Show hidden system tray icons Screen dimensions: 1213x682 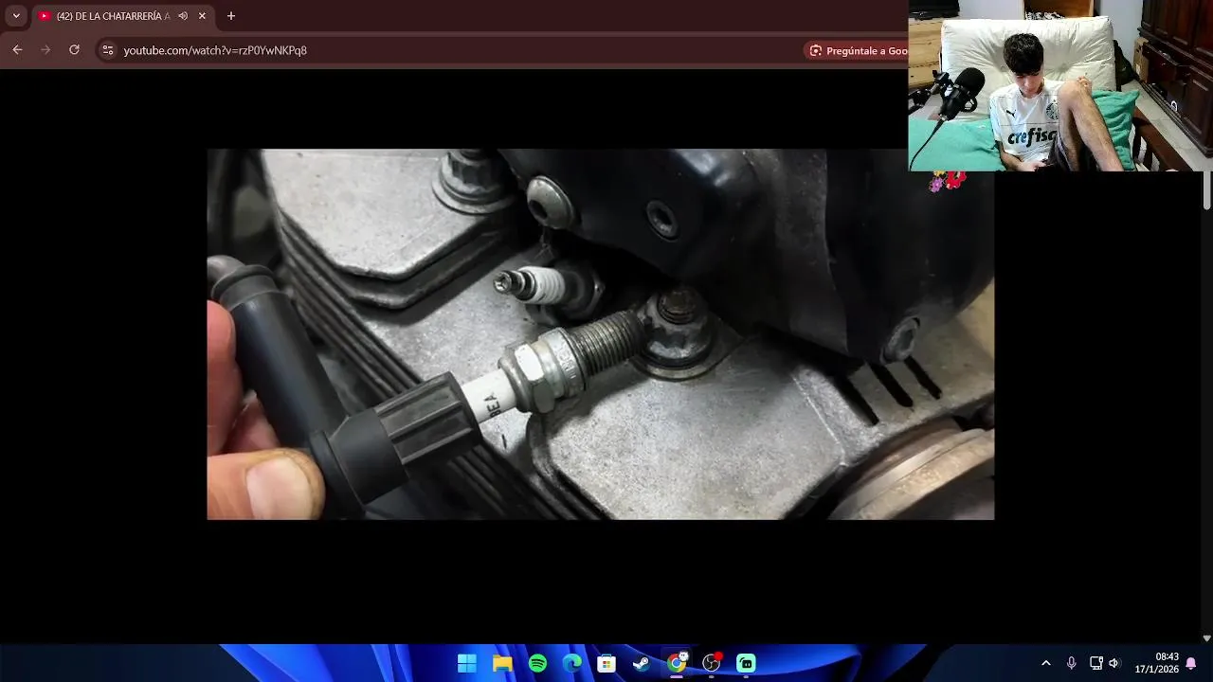[1045, 663]
